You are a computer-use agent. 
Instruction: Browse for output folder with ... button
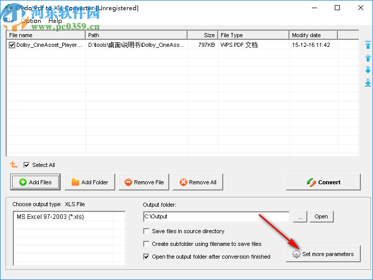click(300, 216)
